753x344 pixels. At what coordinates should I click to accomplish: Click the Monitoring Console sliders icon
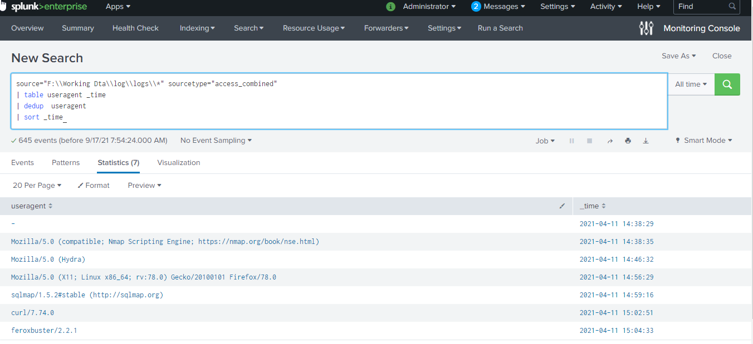click(x=646, y=28)
